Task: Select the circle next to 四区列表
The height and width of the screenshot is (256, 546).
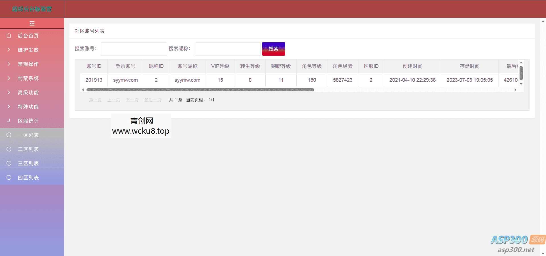Action: pyautogui.click(x=9, y=177)
